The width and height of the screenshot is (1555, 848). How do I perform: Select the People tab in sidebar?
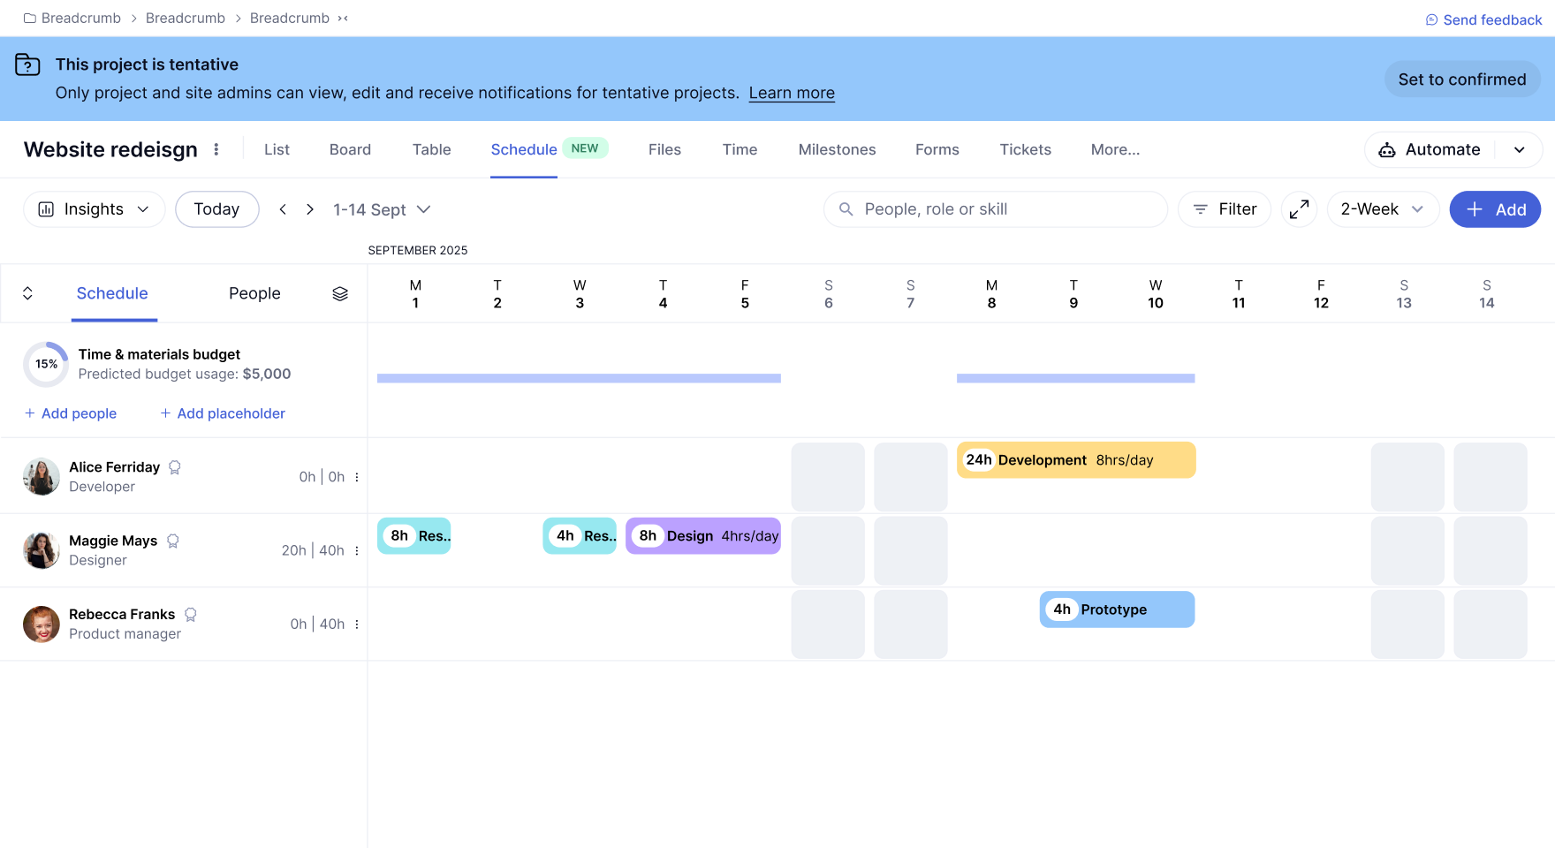click(254, 293)
